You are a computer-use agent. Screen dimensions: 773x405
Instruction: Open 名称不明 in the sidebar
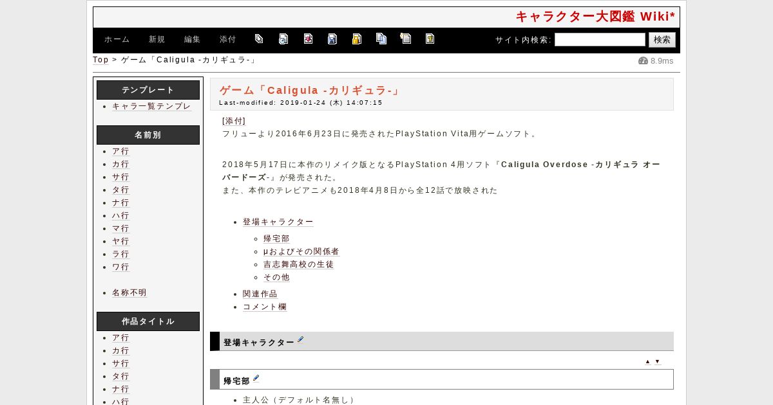(x=129, y=292)
